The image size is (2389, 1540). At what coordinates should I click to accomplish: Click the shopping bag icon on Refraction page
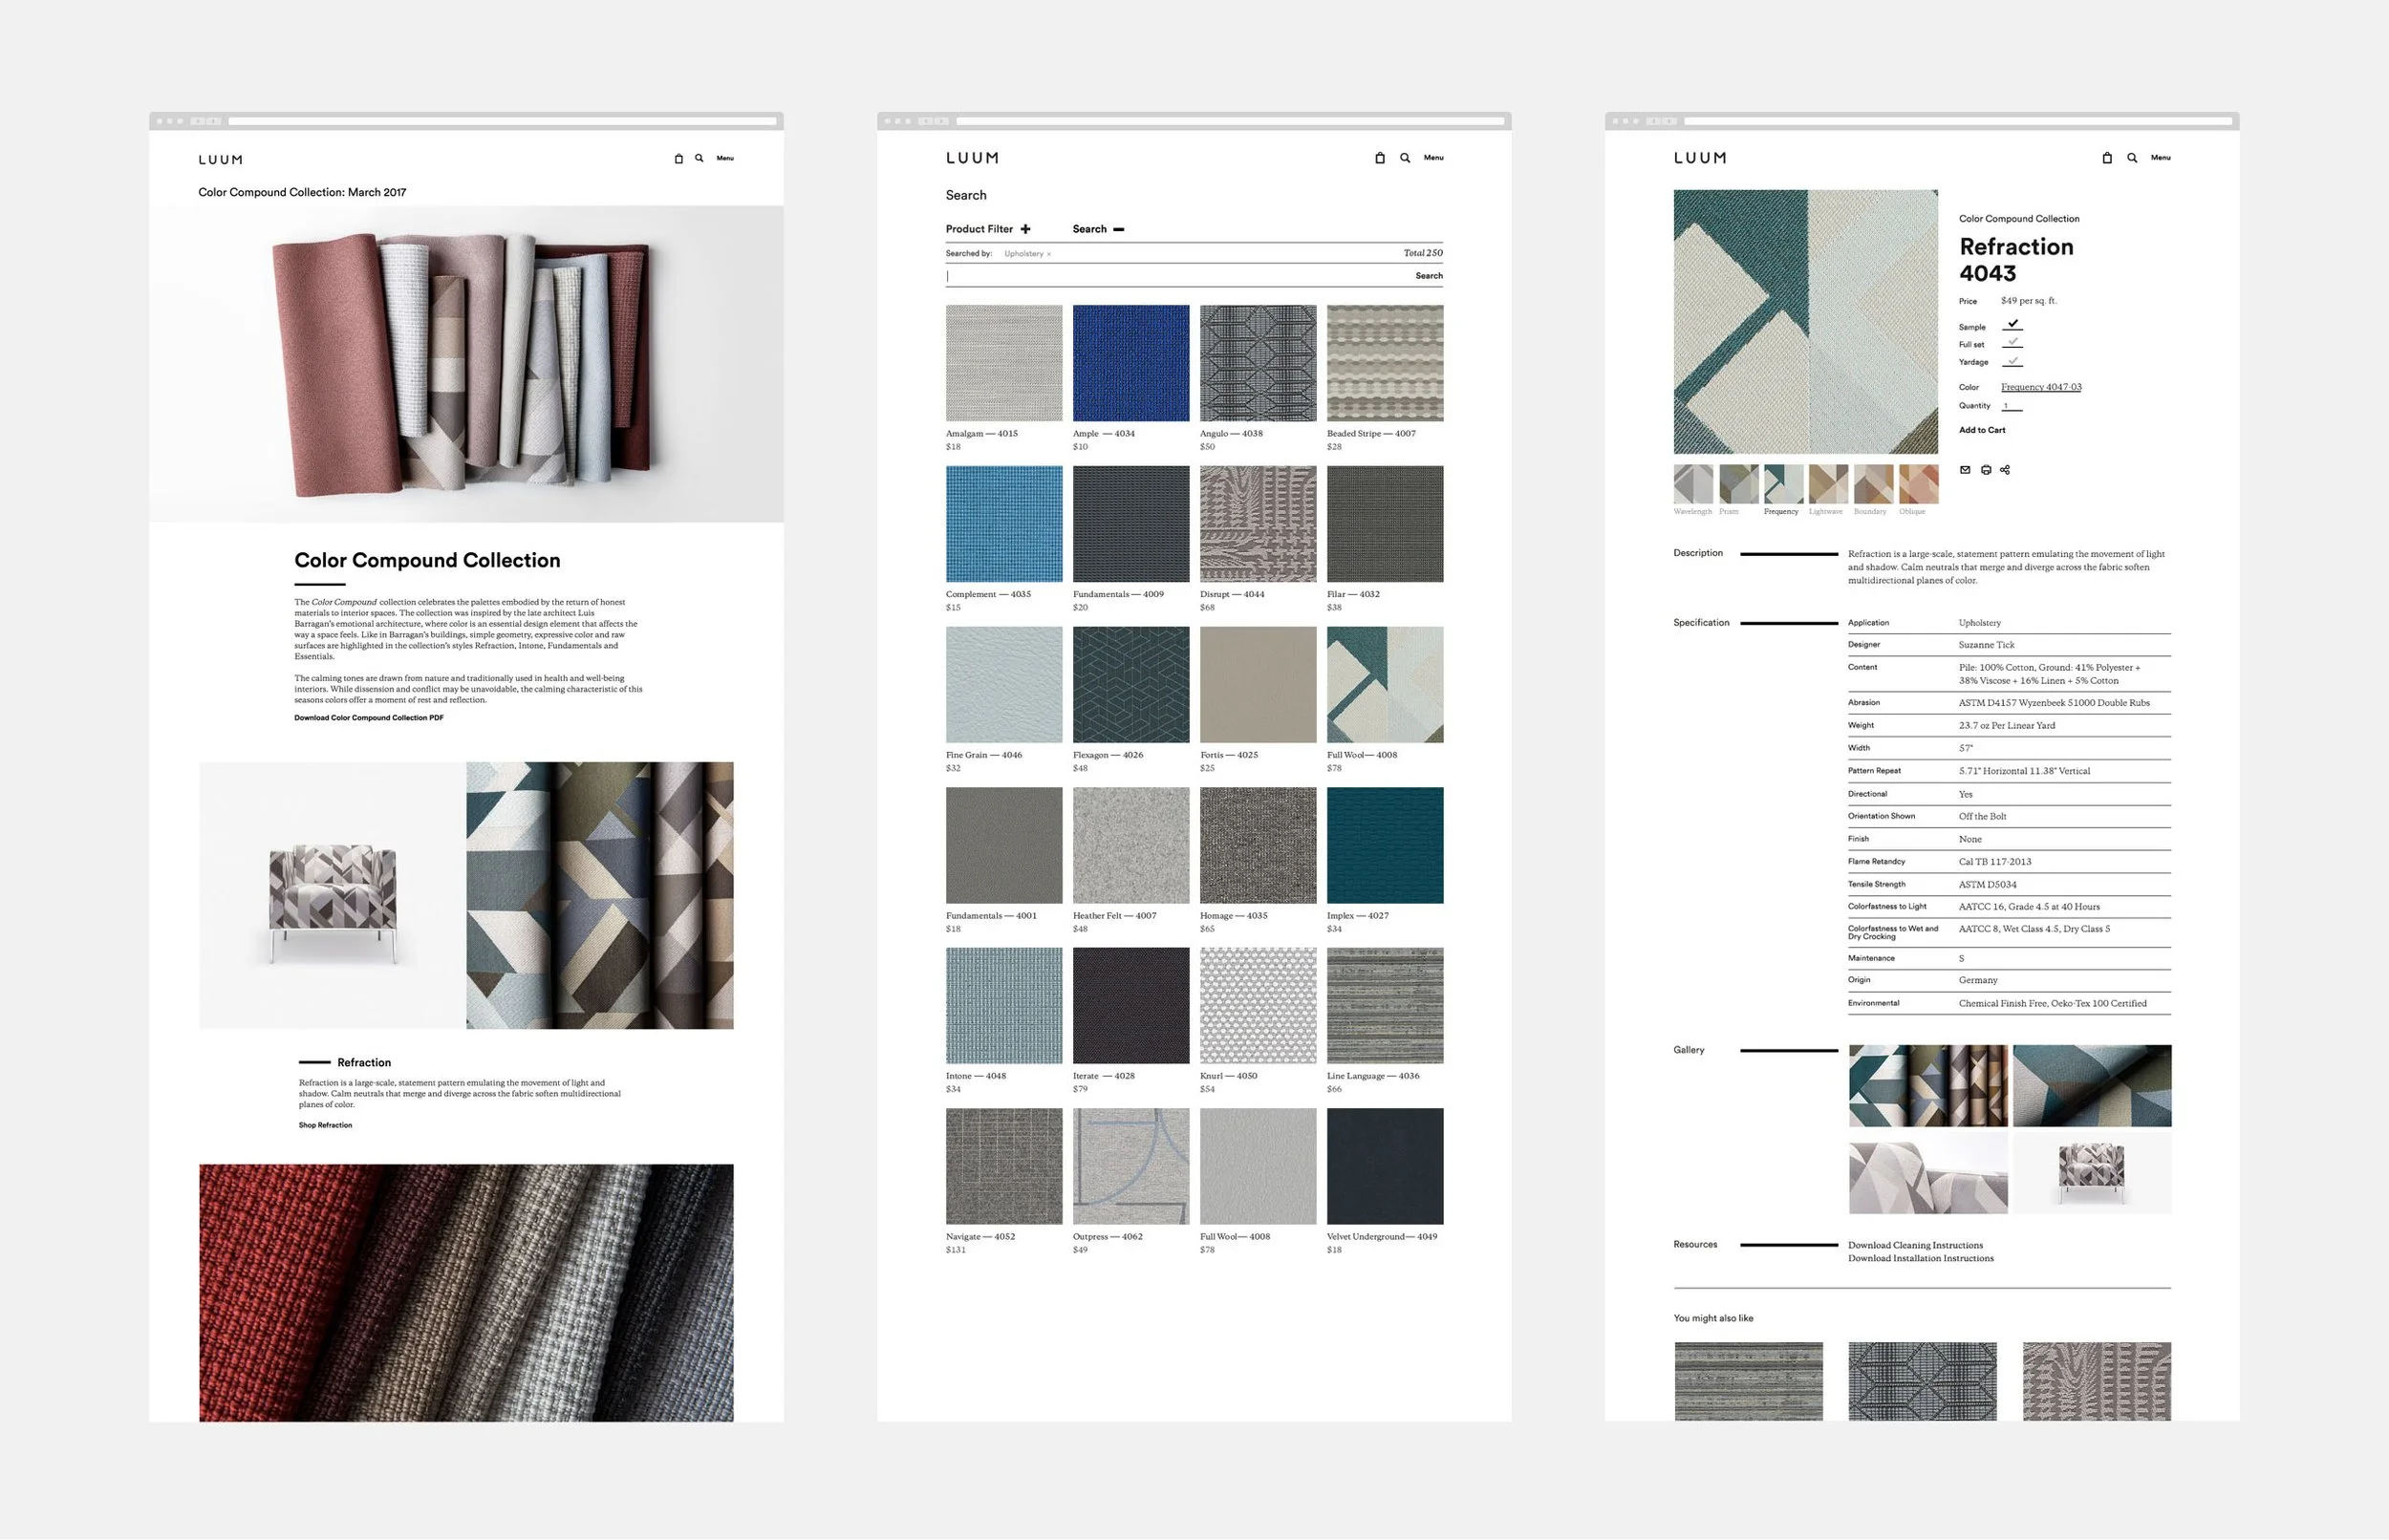tap(2107, 158)
